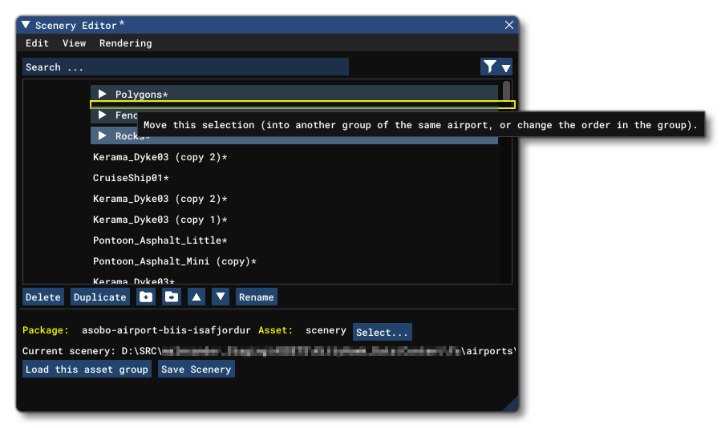This screenshot has width=721, height=428.
Task: Click the move-into-group folder icon
Action: 172,297
